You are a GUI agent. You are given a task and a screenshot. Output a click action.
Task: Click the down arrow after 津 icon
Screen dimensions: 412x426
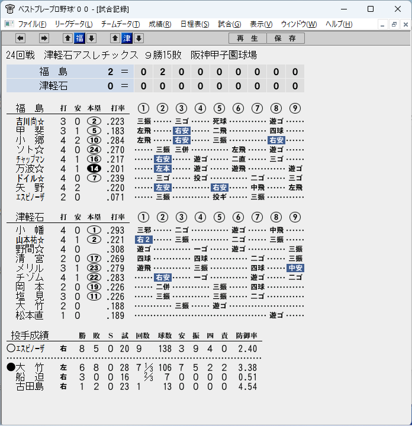coord(139,38)
